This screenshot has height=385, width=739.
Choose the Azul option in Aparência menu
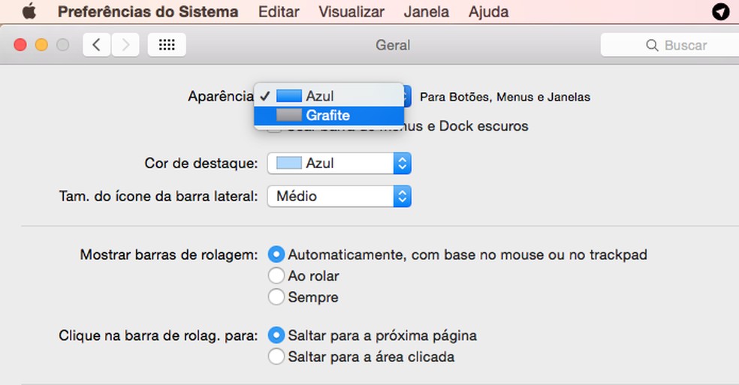click(320, 96)
